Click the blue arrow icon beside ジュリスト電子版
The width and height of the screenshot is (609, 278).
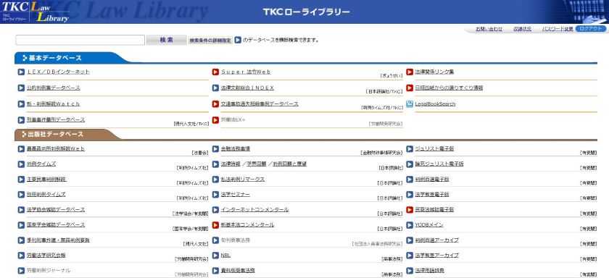click(410, 149)
